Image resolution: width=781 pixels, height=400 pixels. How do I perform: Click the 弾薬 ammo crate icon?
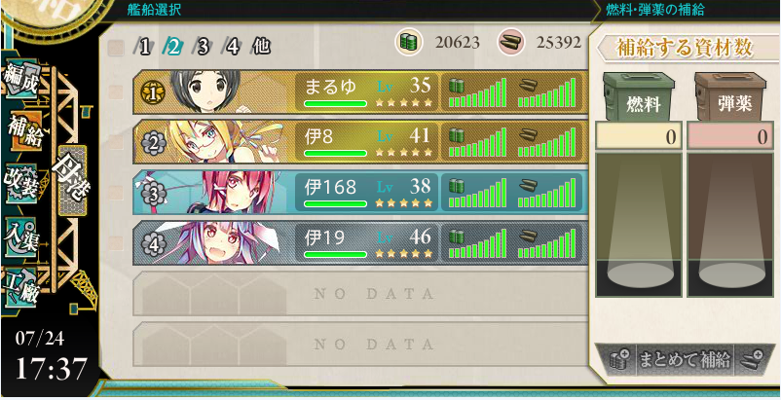730,96
